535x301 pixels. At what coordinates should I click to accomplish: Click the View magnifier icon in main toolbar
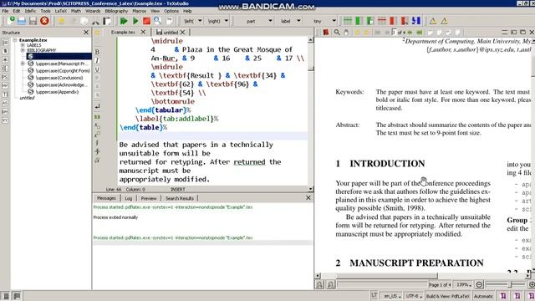click(x=158, y=21)
